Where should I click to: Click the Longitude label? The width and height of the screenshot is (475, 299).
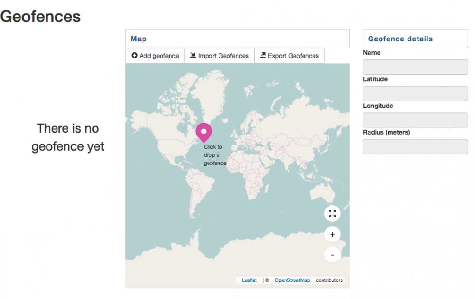pyautogui.click(x=378, y=106)
